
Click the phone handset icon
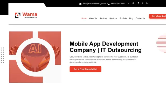(108, 4)
